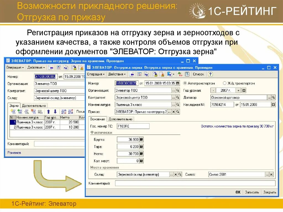
Task: Open selection ellipsis for Контрагент field
Action: click(x=174, y=98)
